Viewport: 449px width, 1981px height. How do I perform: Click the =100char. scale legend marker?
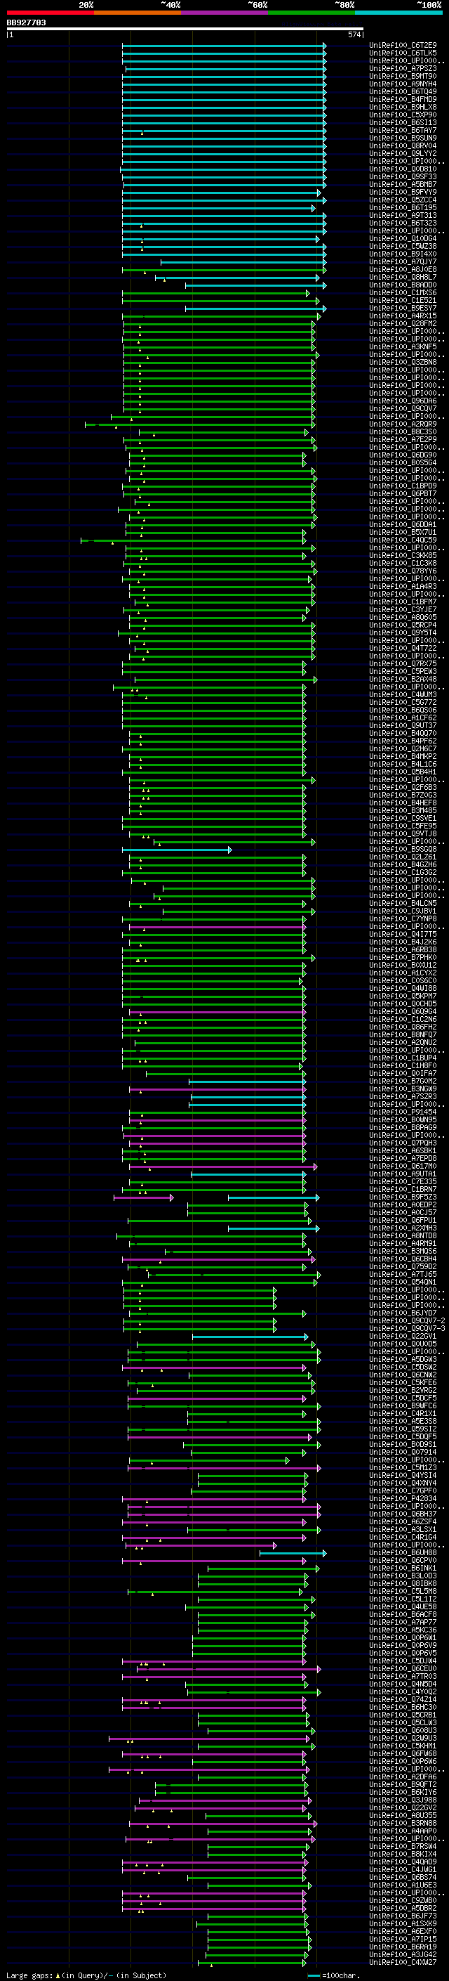pyautogui.click(x=335, y=1975)
